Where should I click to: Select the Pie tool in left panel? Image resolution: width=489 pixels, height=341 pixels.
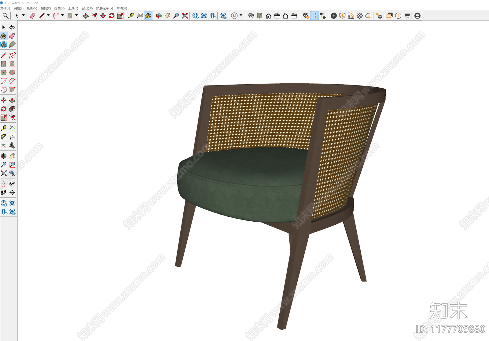click(x=12, y=90)
